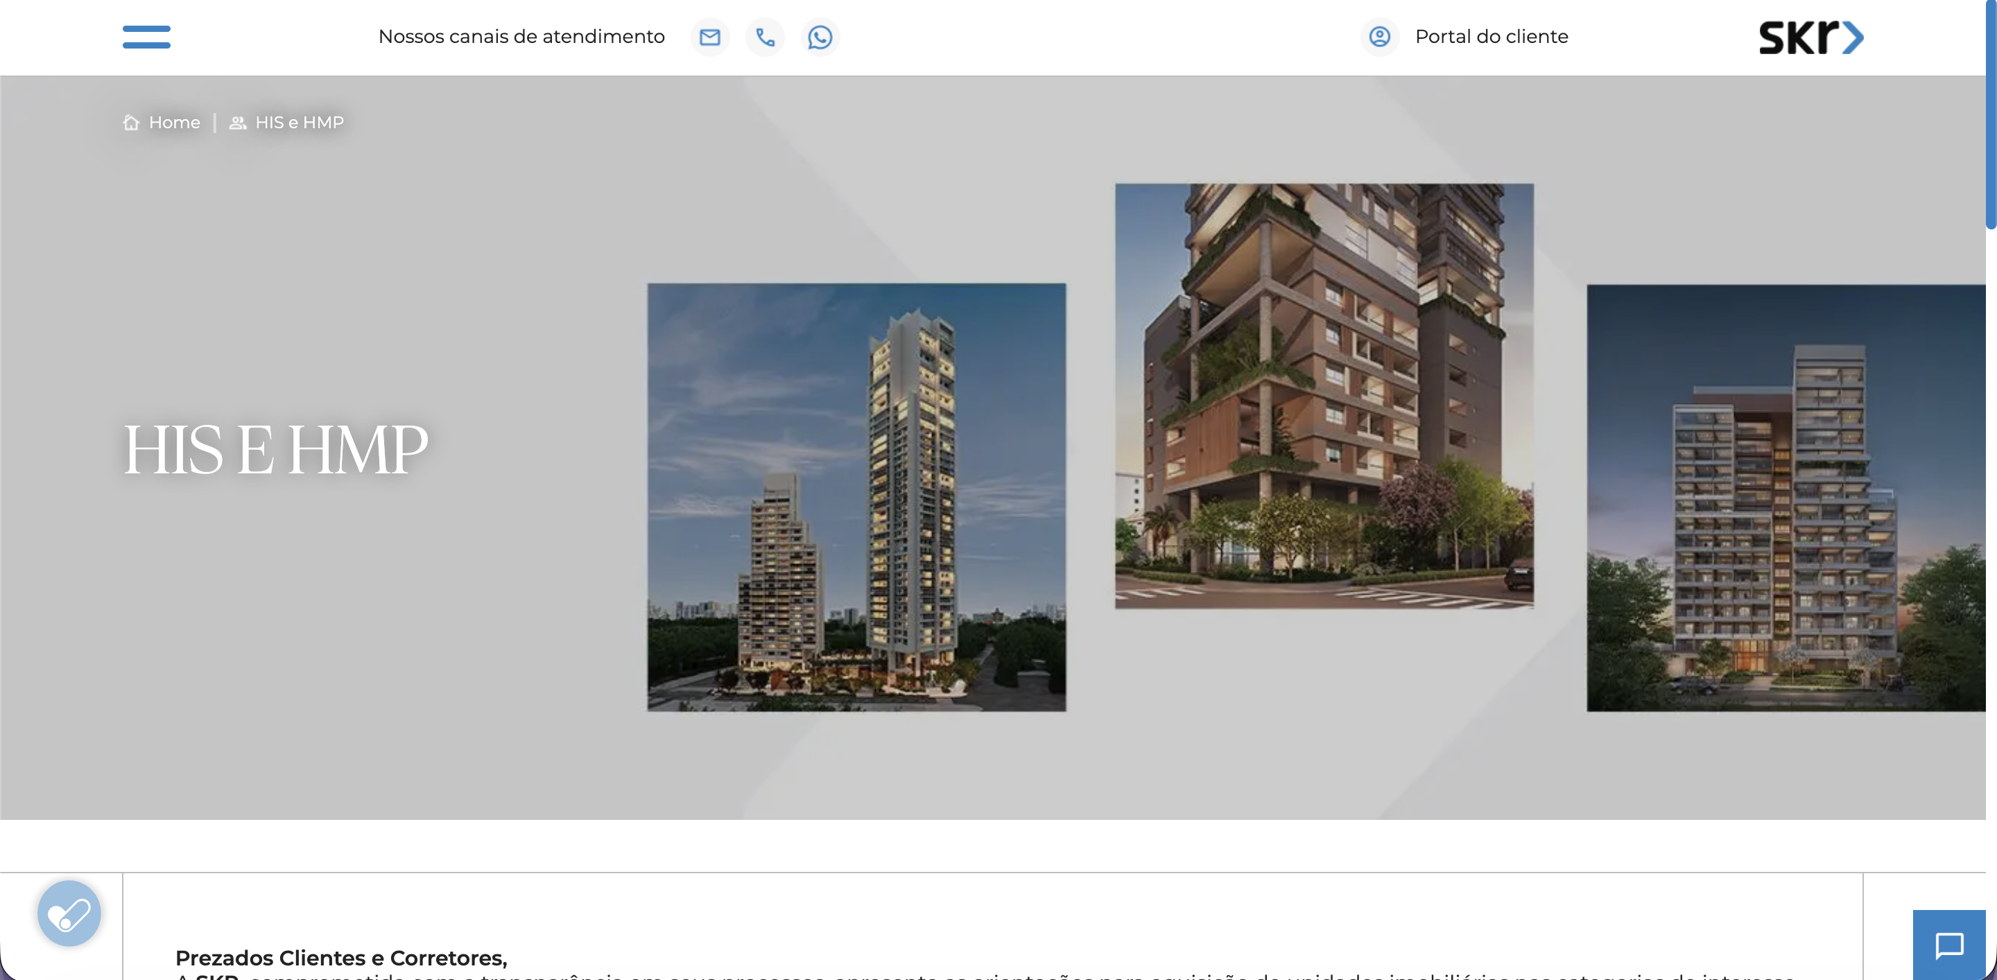
Task: Click the round blue accessibility button
Action: pyautogui.click(x=69, y=913)
